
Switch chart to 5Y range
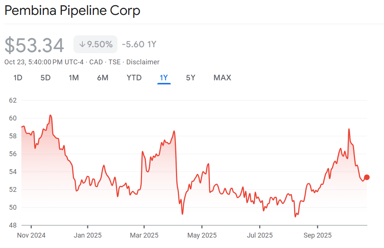click(x=191, y=78)
